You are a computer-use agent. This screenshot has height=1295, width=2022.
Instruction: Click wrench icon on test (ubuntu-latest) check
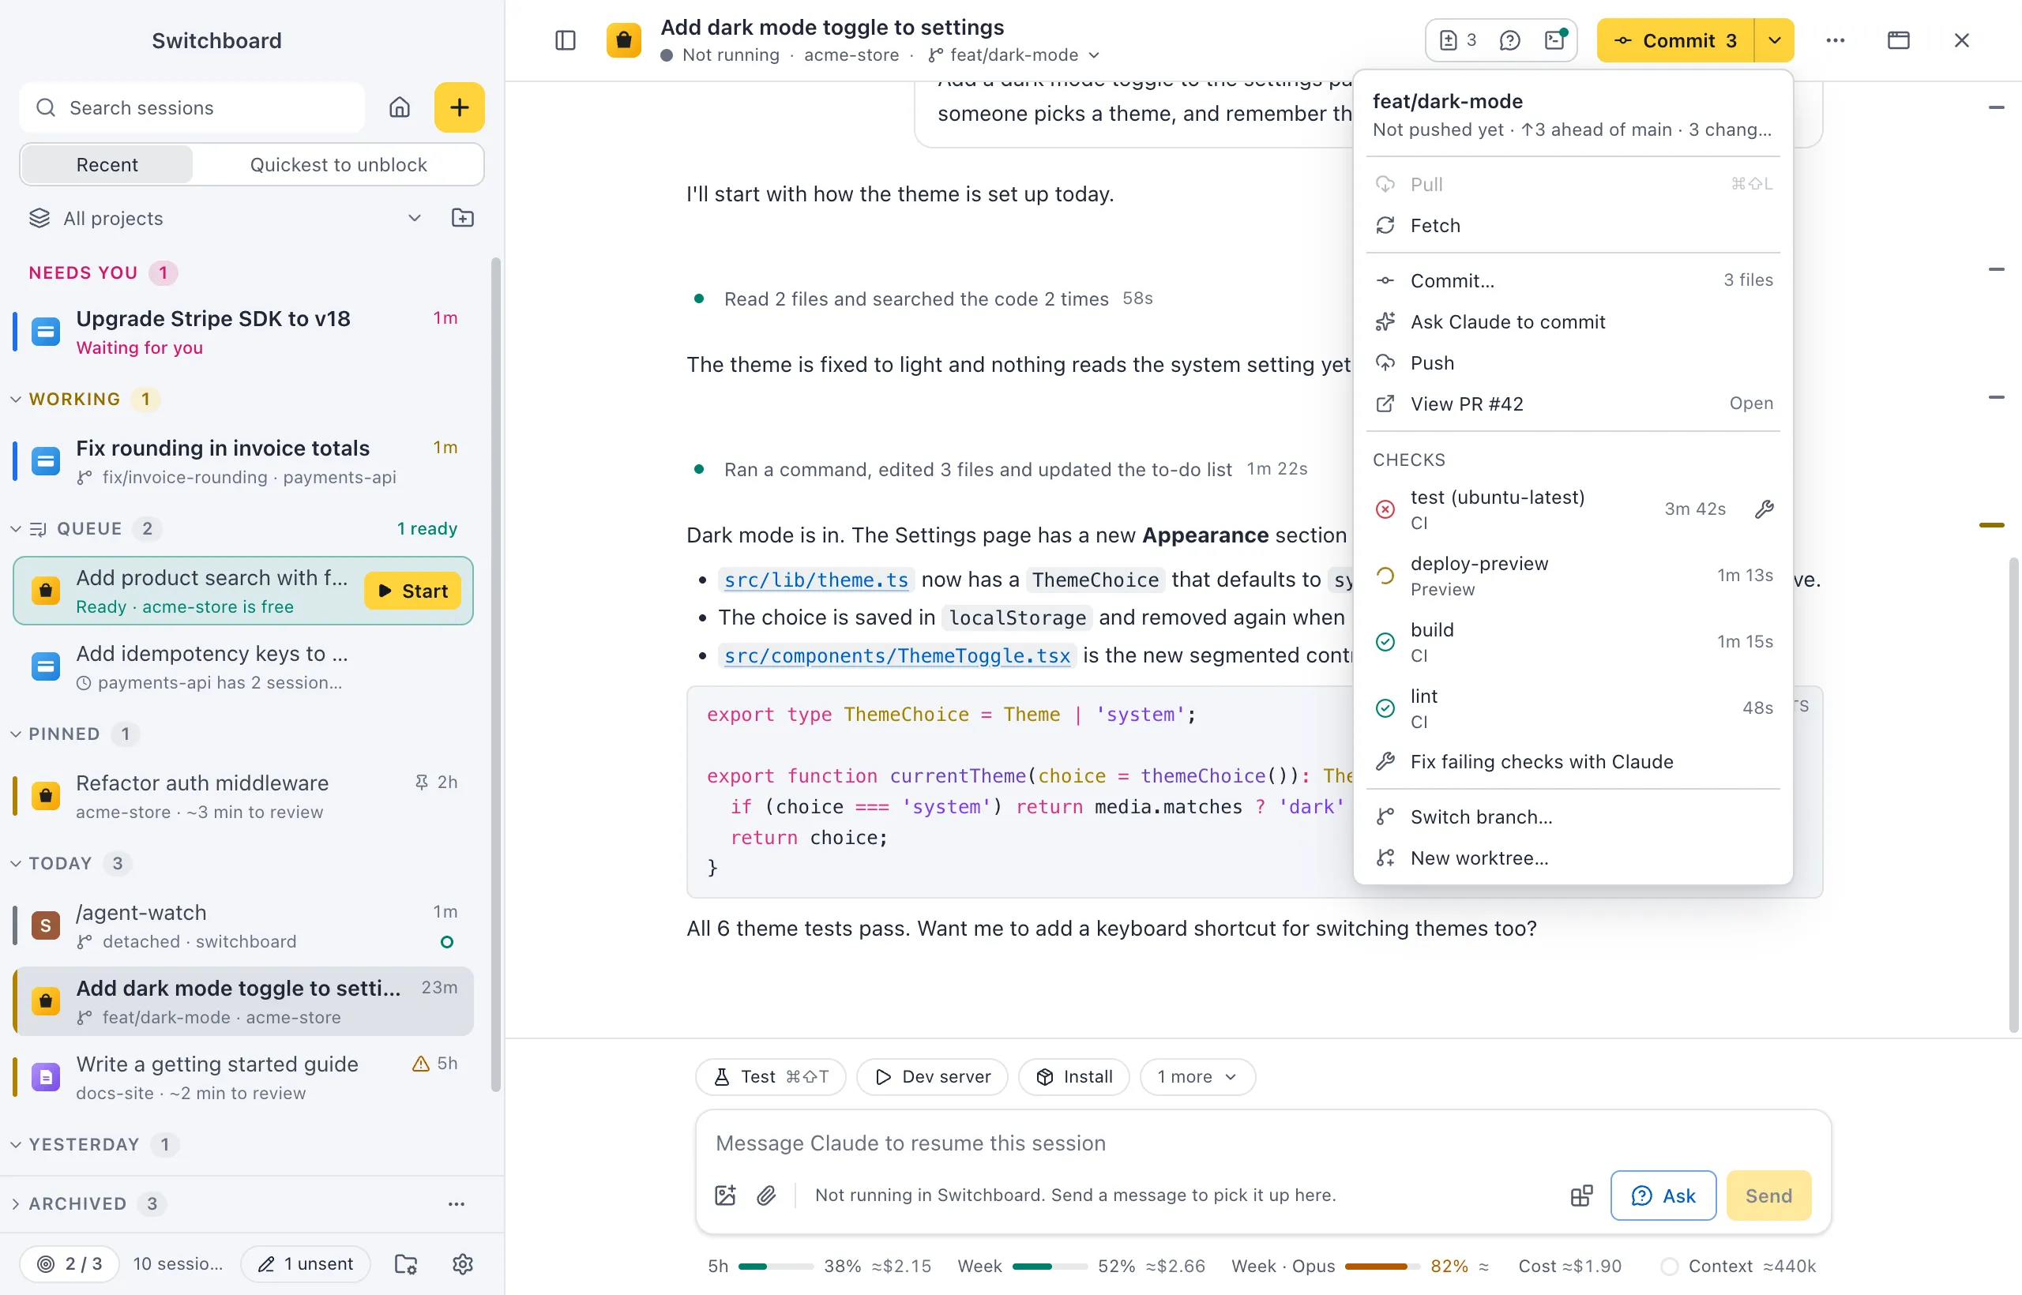tap(1764, 509)
